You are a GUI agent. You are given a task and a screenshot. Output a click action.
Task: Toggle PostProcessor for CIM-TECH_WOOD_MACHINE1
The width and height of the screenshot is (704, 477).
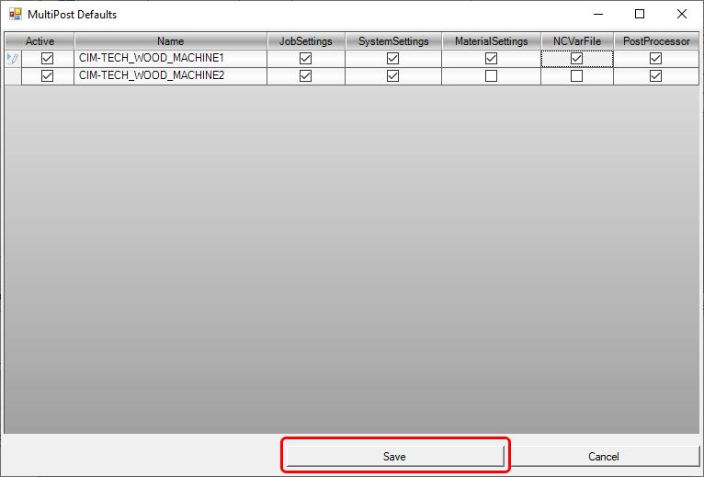[655, 58]
